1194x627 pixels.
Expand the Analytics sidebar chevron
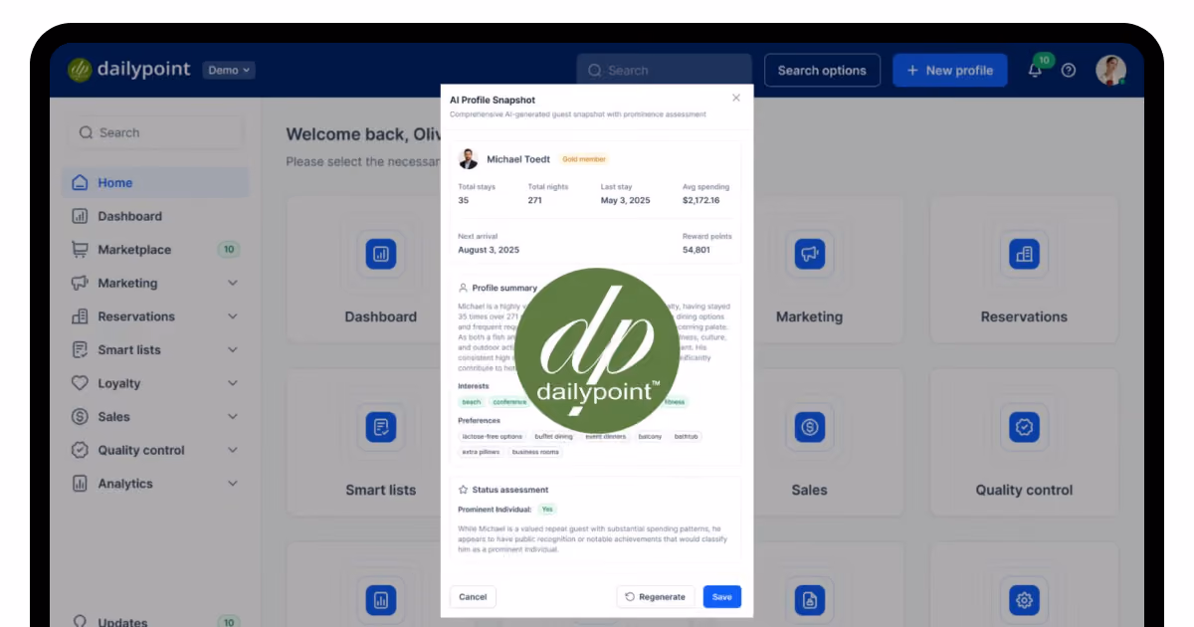[x=233, y=484]
